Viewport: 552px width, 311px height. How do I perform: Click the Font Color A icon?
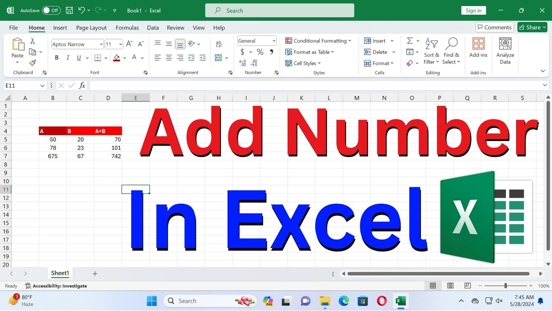[x=134, y=57]
